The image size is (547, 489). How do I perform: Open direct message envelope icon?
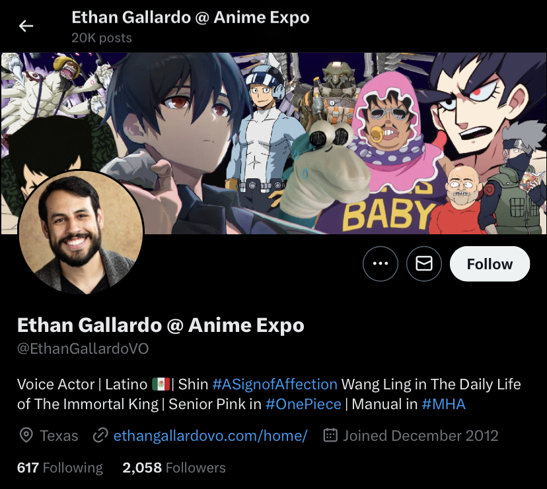click(x=424, y=263)
